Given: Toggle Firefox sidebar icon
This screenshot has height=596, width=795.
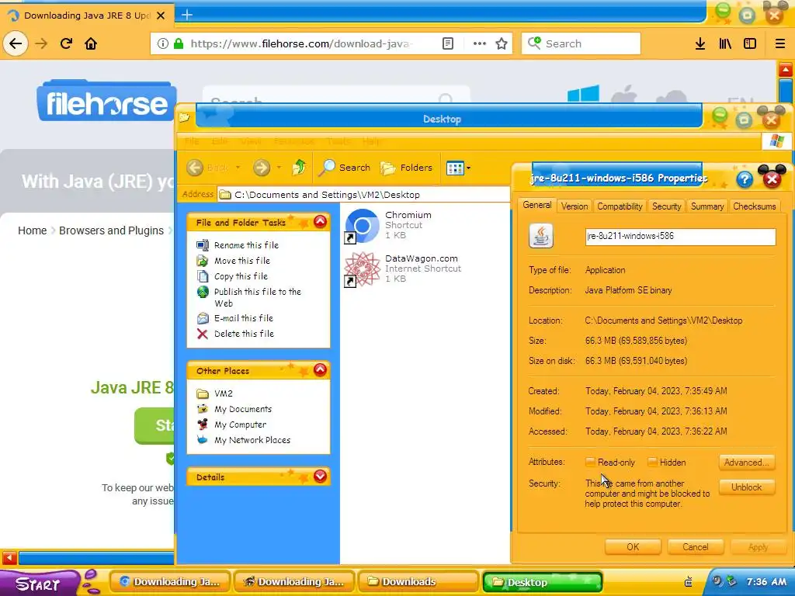Looking at the screenshot, I should pyautogui.click(x=750, y=43).
